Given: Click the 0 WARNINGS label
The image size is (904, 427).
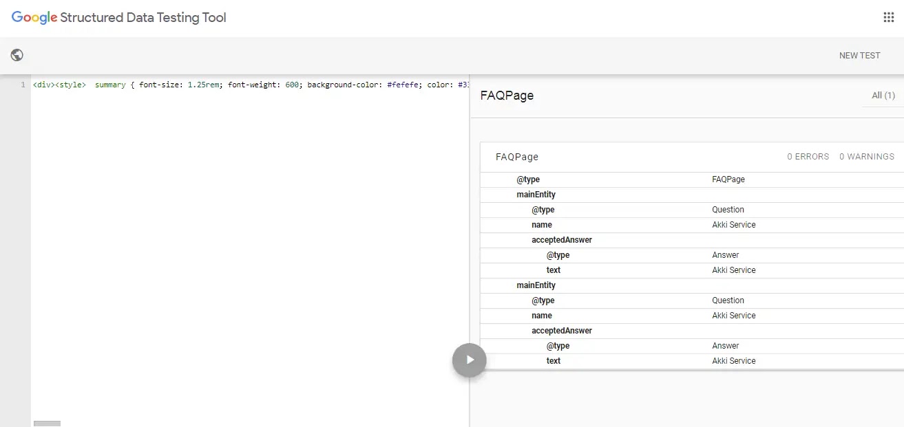Looking at the screenshot, I should (867, 157).
